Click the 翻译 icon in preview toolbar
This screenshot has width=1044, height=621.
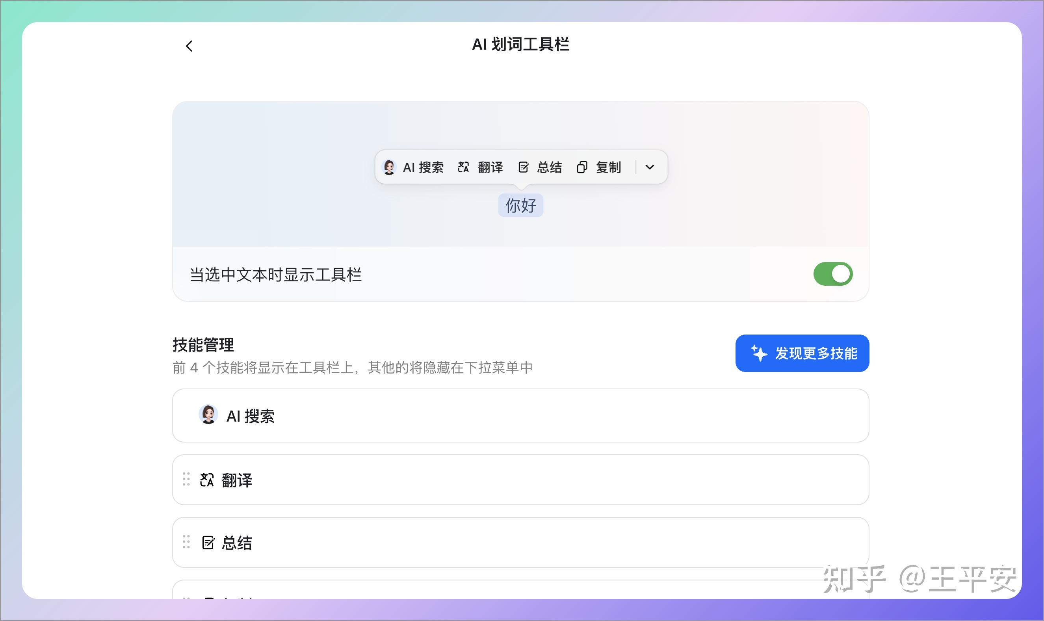pos(463,167)
